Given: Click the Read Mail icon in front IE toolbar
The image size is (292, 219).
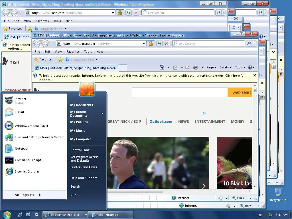Looking at the screenshot, I should [187, 67].
